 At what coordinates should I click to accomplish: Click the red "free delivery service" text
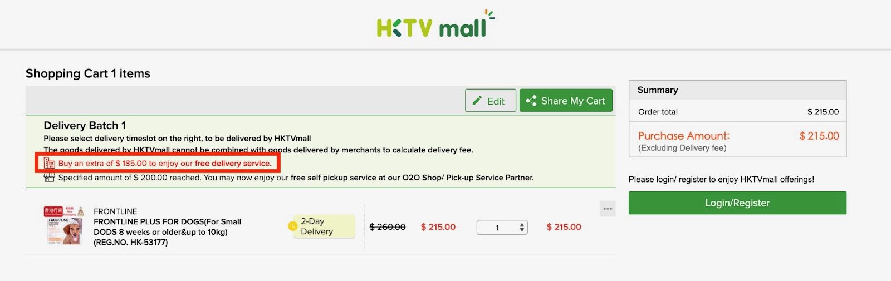coord(233,164)
